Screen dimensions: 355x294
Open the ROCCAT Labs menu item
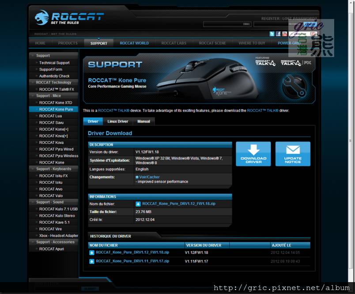[x=174, y=43]
